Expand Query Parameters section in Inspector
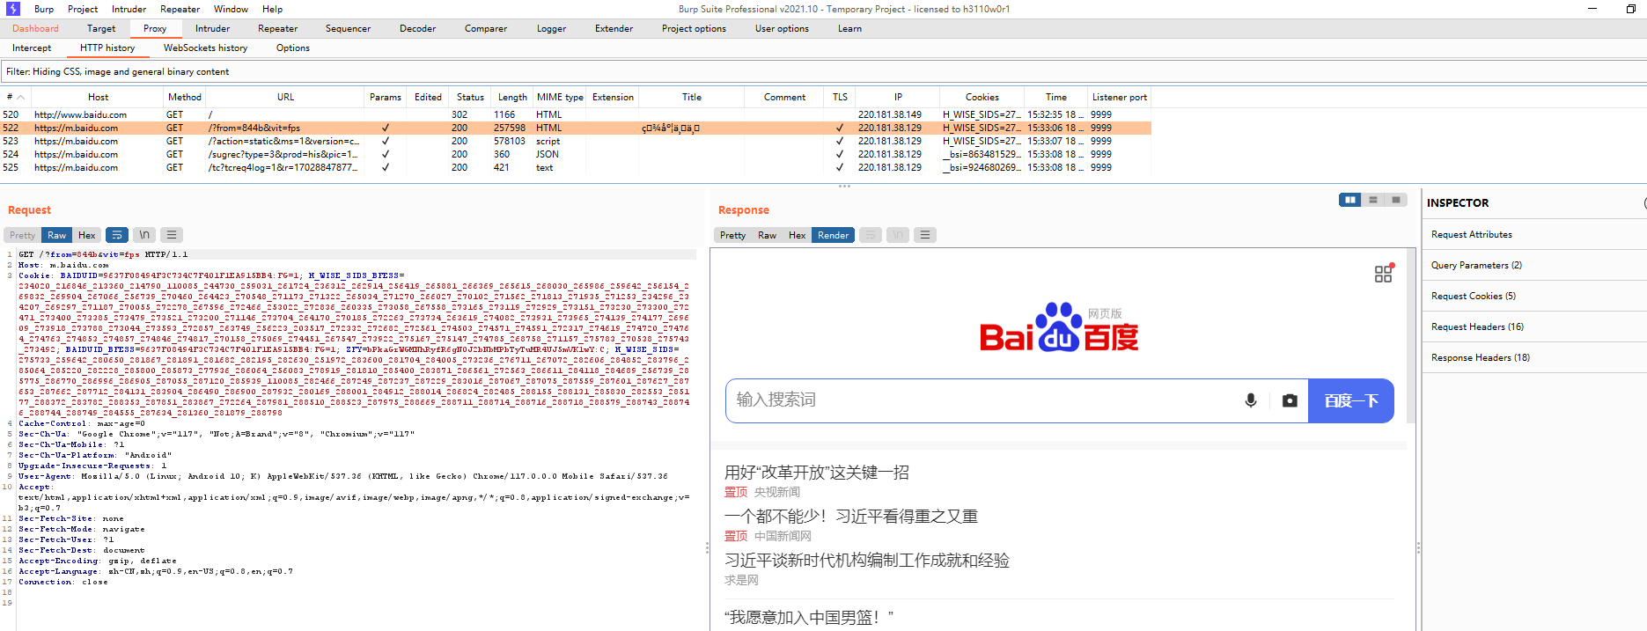The height and width of the screenshot is (631, 1647). pyautogui.click(x=1476, y=265)
